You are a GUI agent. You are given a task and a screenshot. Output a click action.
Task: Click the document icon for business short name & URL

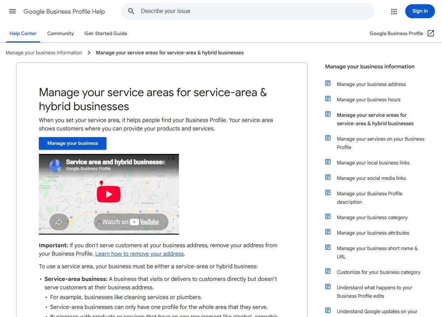(x=328, y=248)
